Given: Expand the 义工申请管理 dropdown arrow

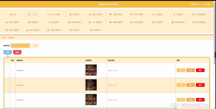Looking at the screenshot, I should (103, 22).
